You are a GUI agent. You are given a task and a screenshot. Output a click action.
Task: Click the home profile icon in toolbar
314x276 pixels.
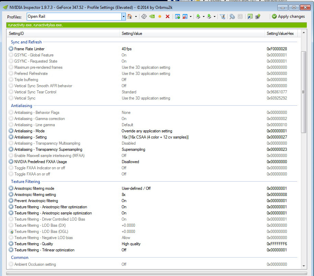[x=130, y=16]
